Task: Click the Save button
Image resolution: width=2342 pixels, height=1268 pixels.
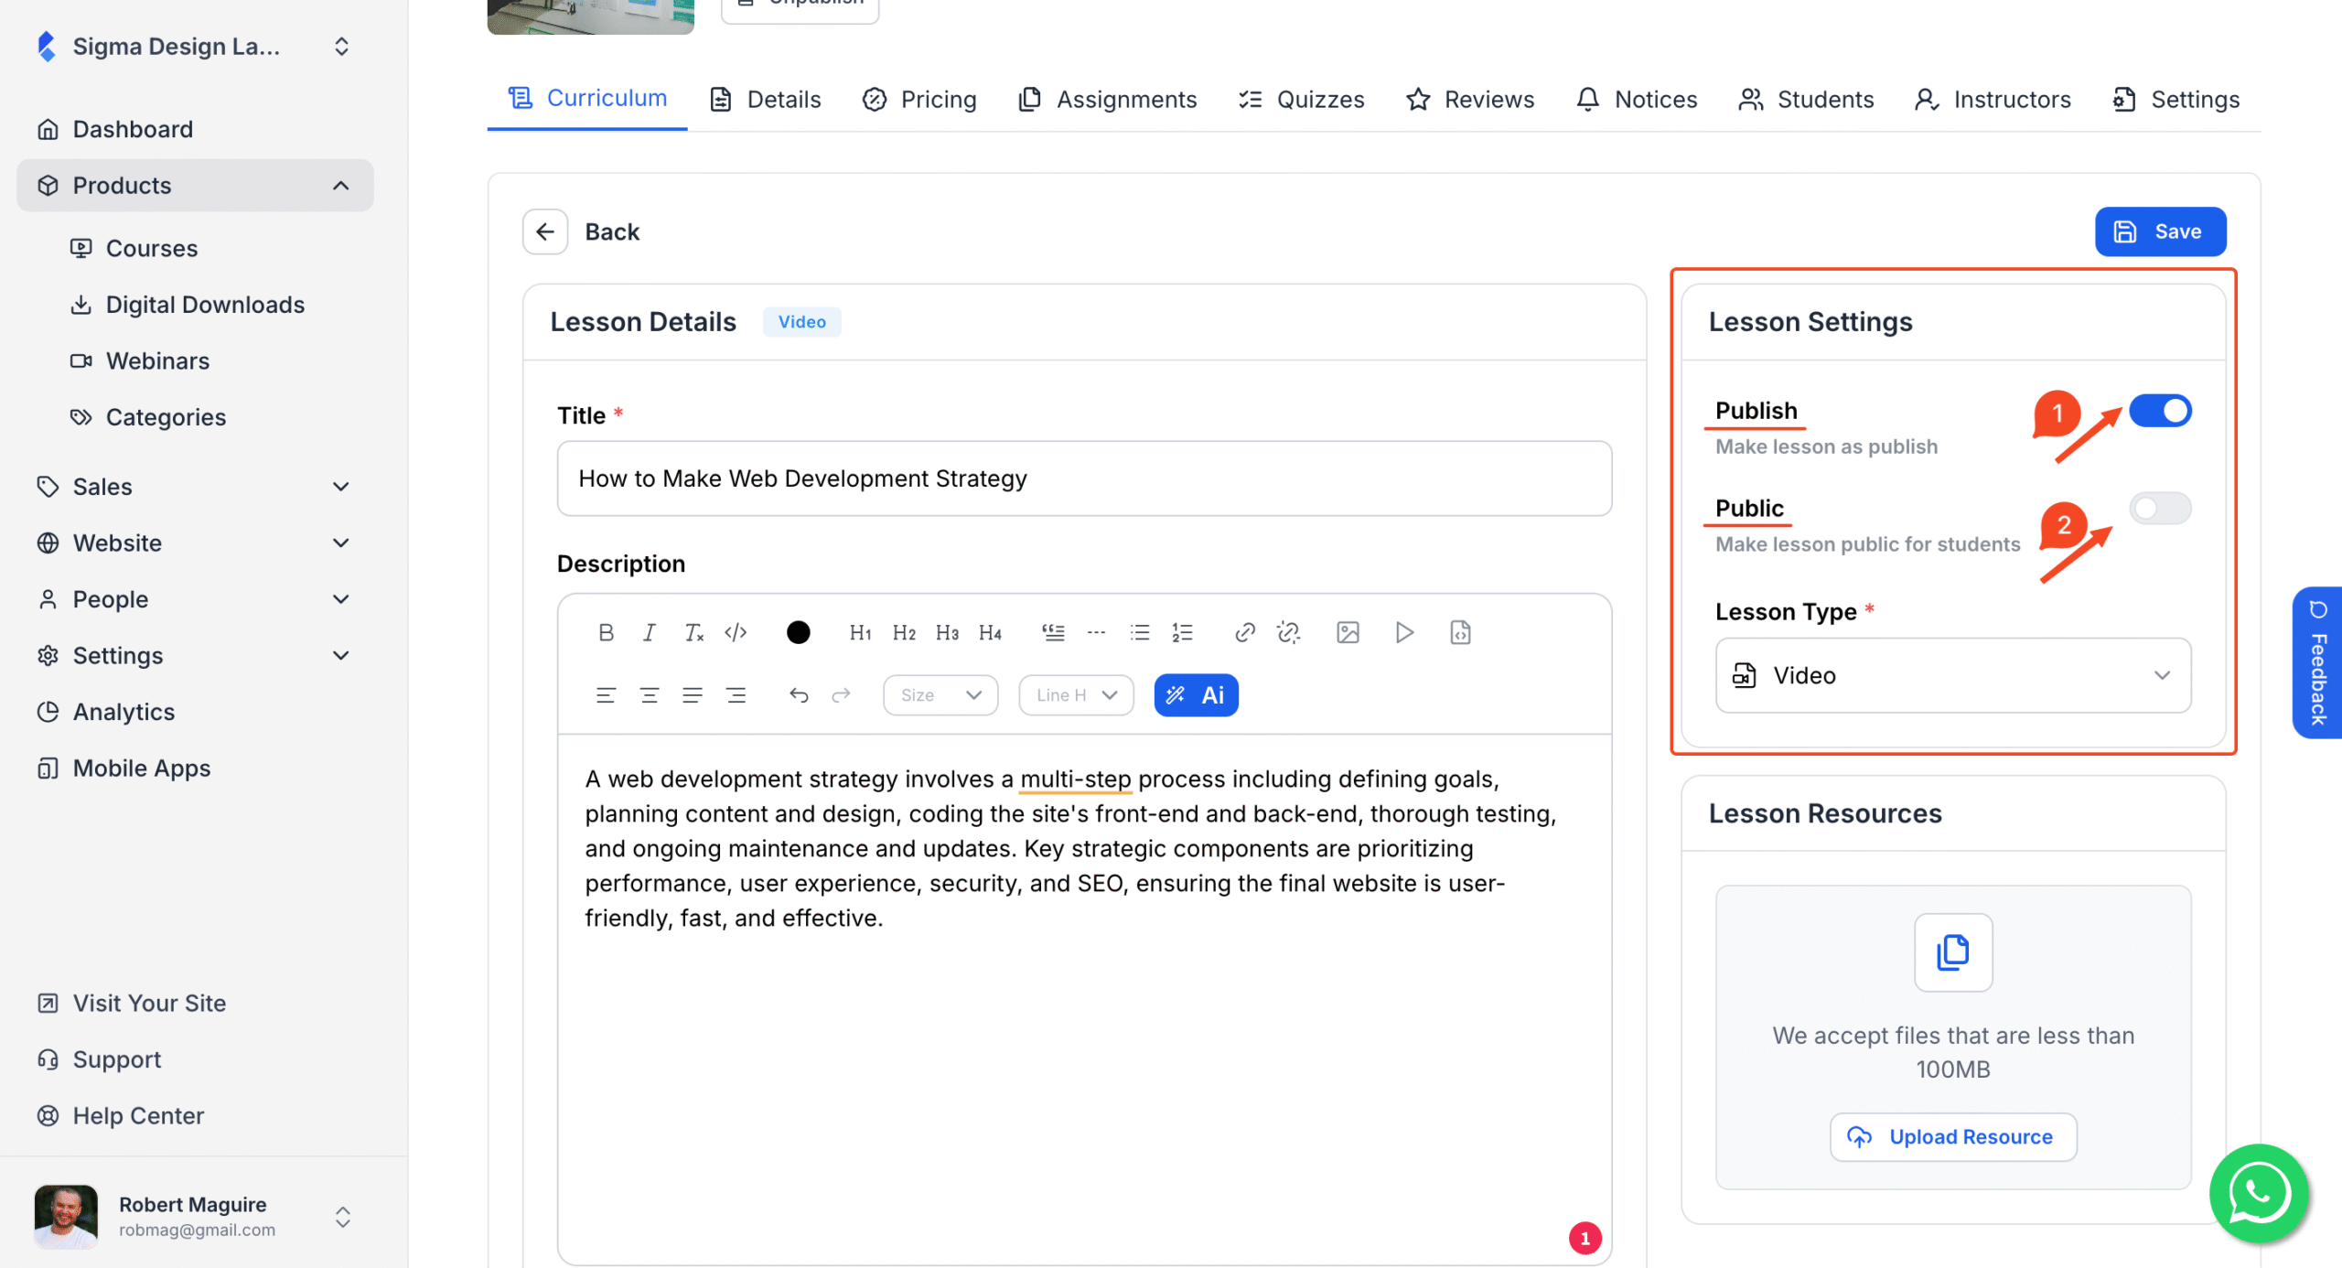Action: pyautogui.click(x=2161, y=231)
